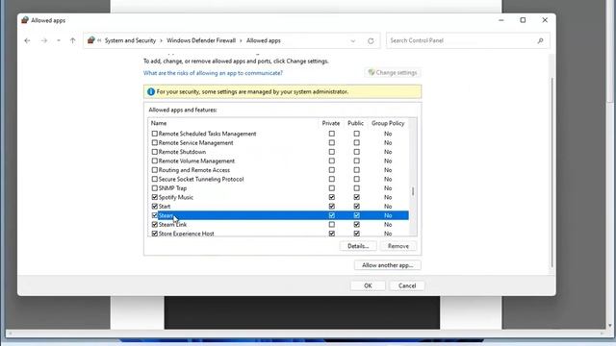Toggle Public checkbox for Spotify Music
The width and height of the screenshot is (616, 346).
[357, 197]
